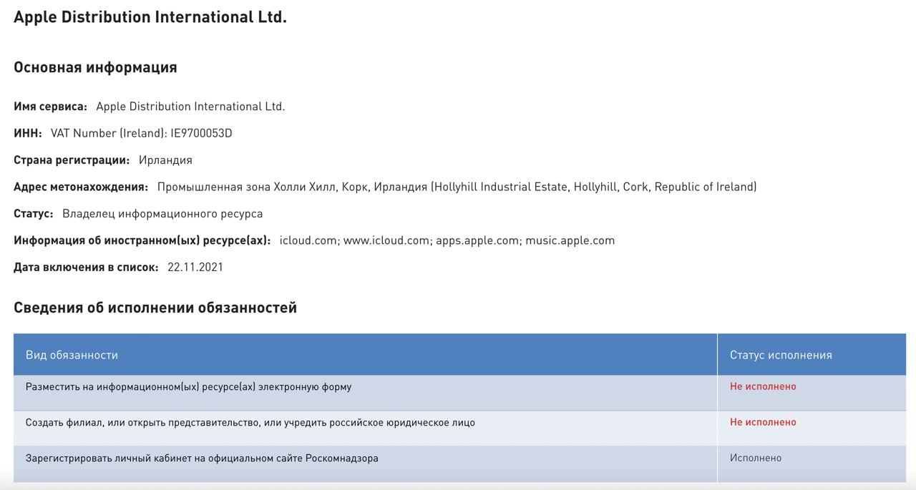This screenshot has width=916, height=490.
Task: Click the Не исполнено status for Создать филиал row
Action: [763, 422]
